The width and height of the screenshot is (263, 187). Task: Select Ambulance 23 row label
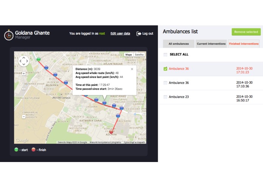tap(179, 97)
